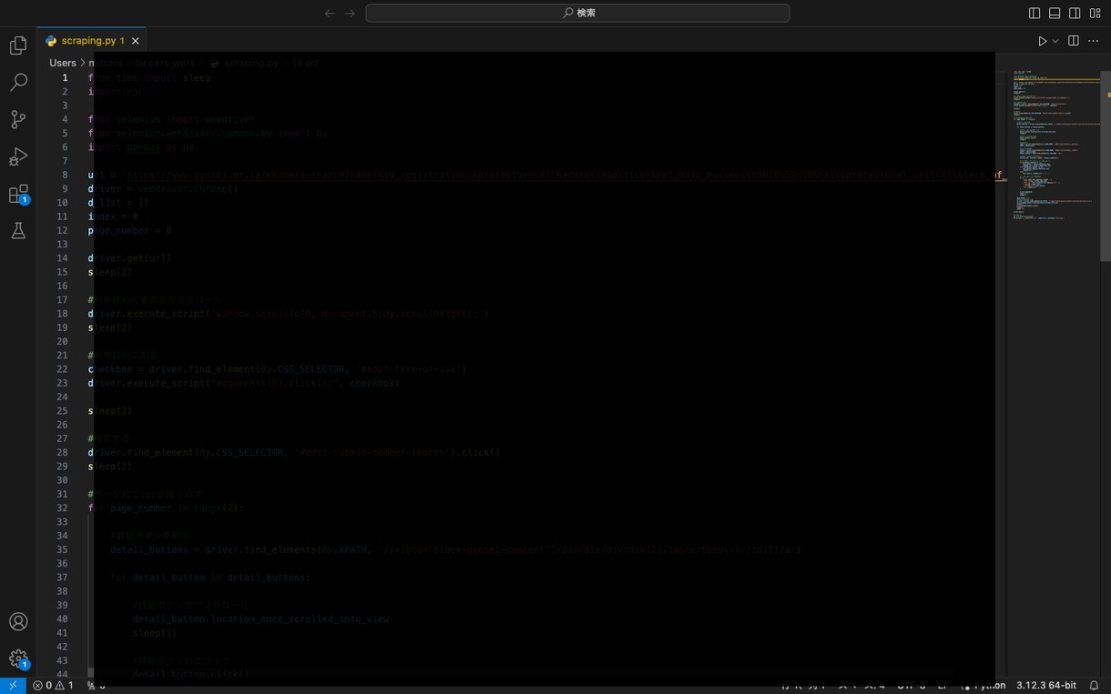1111x694 pixels.
Task: Place cursor on 'page_number = 0' line
Action: coord(130,230)
